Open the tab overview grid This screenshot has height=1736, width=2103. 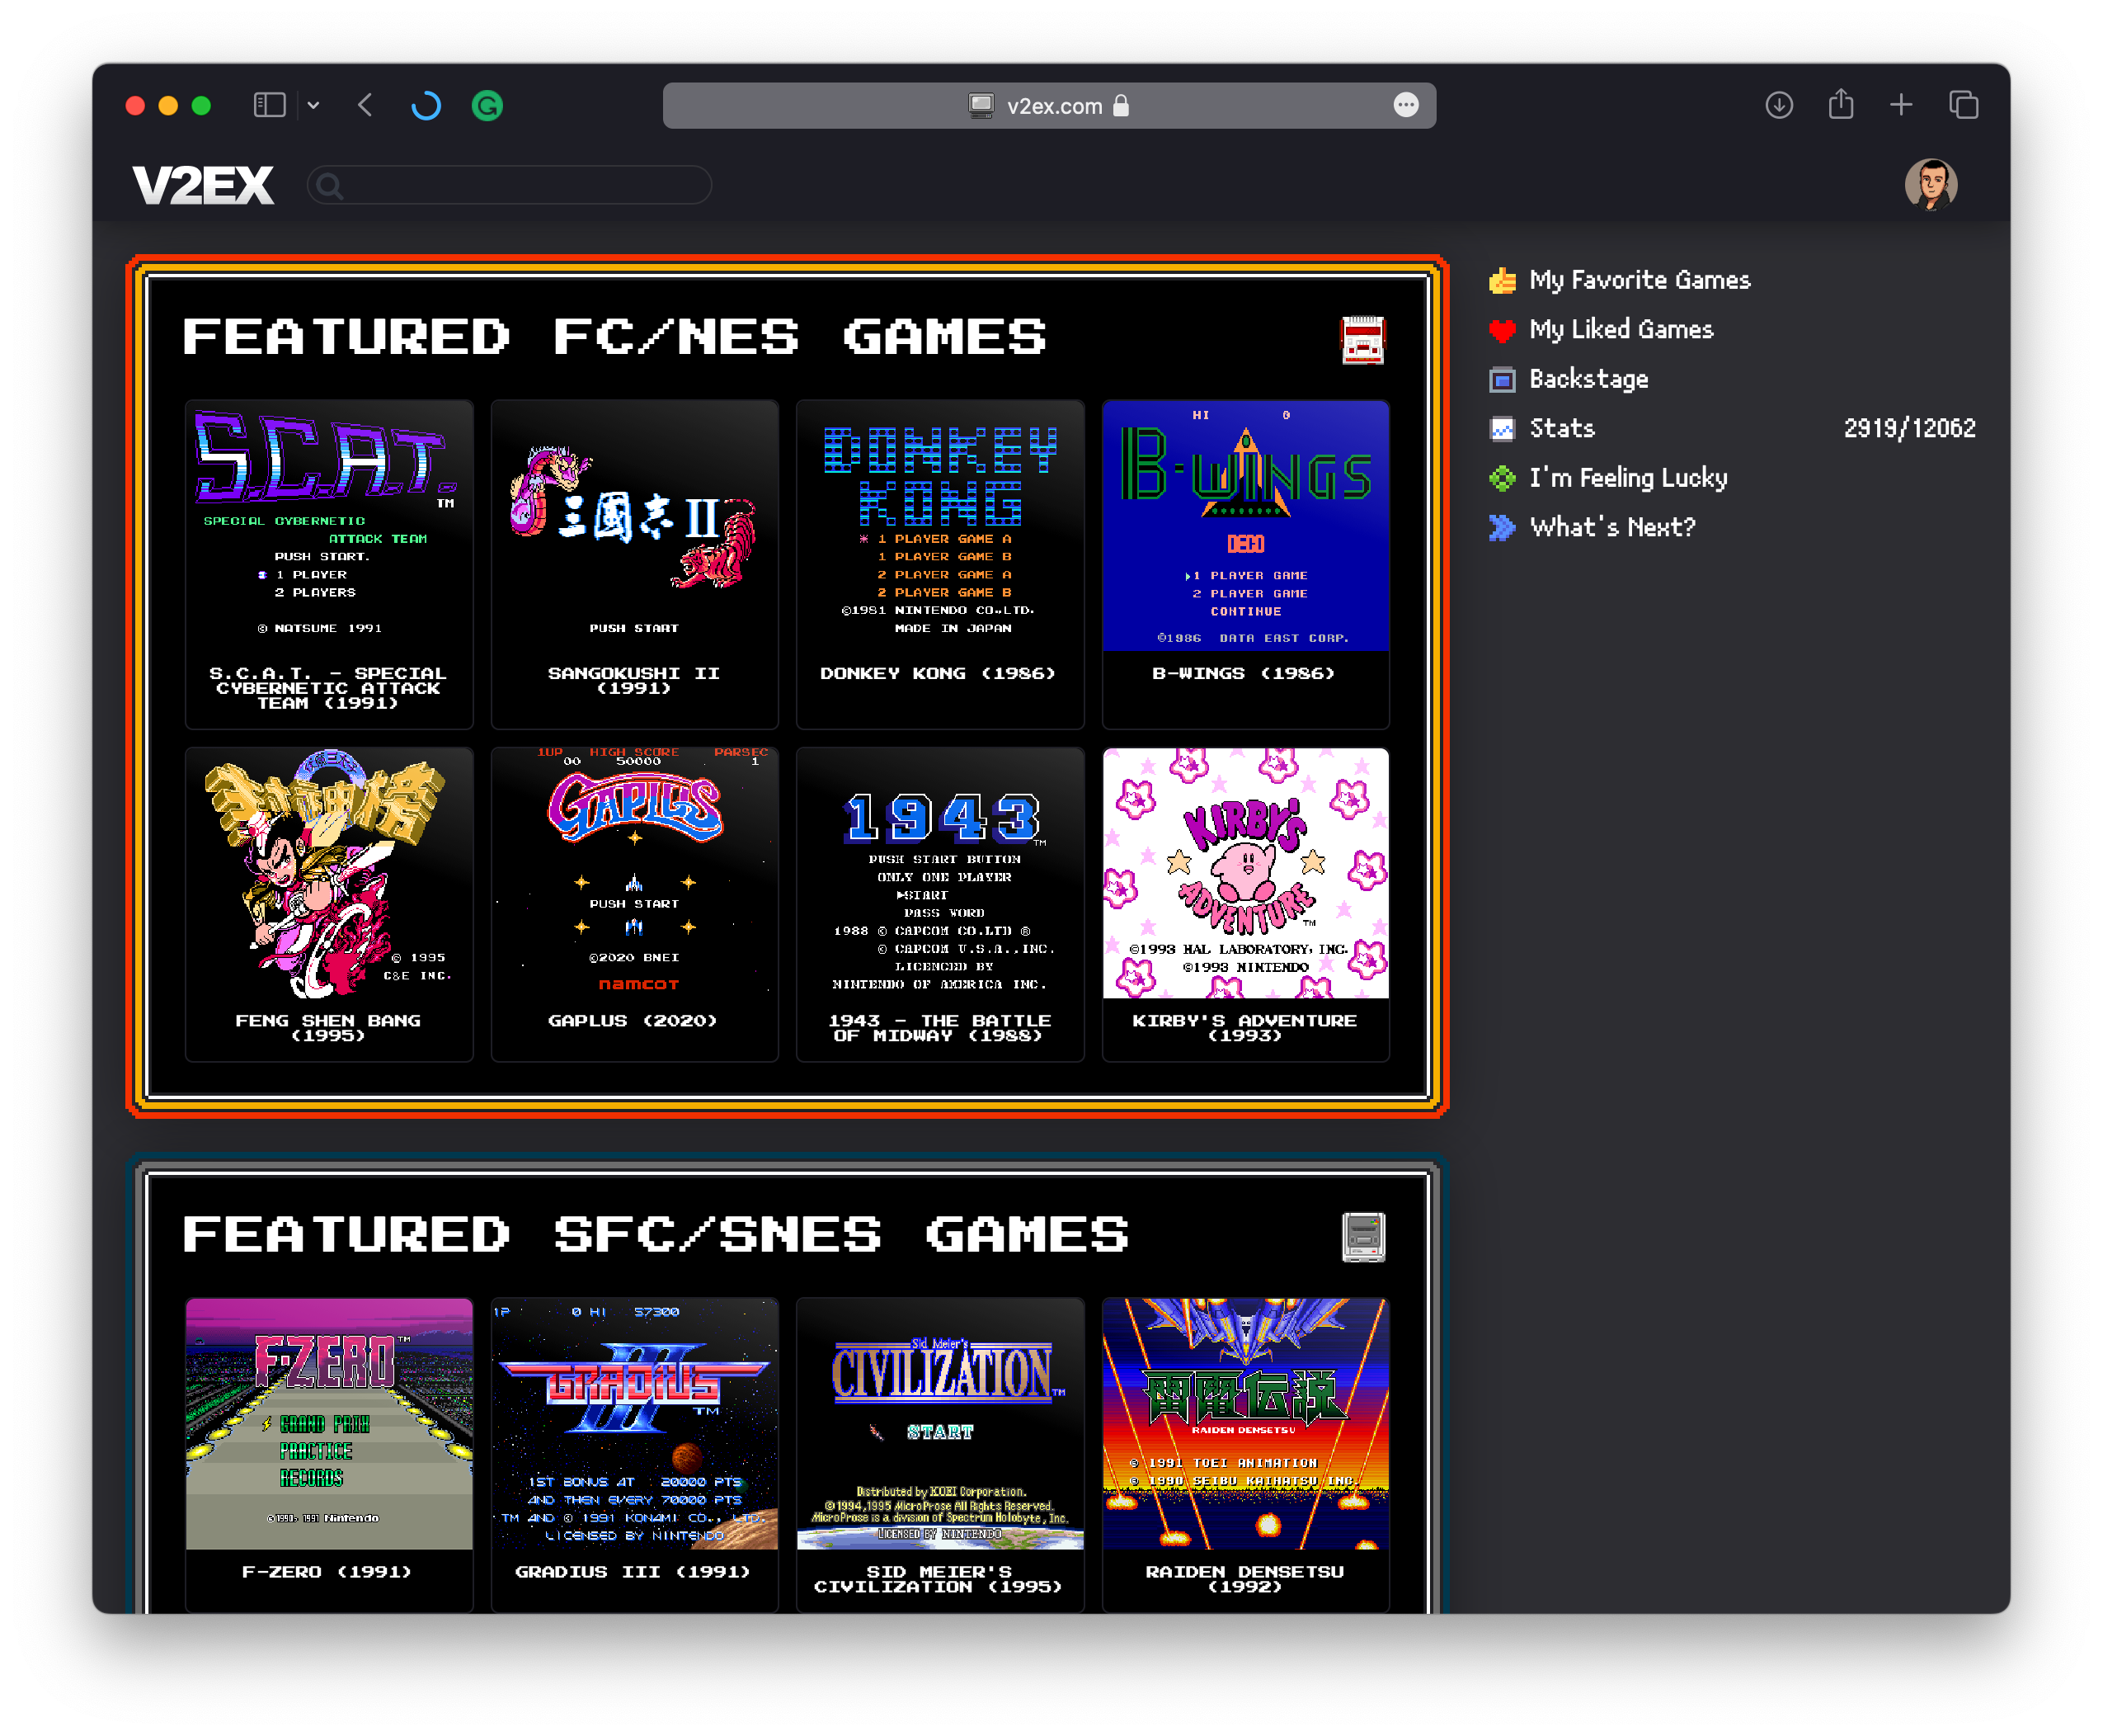click(1963, 104)
